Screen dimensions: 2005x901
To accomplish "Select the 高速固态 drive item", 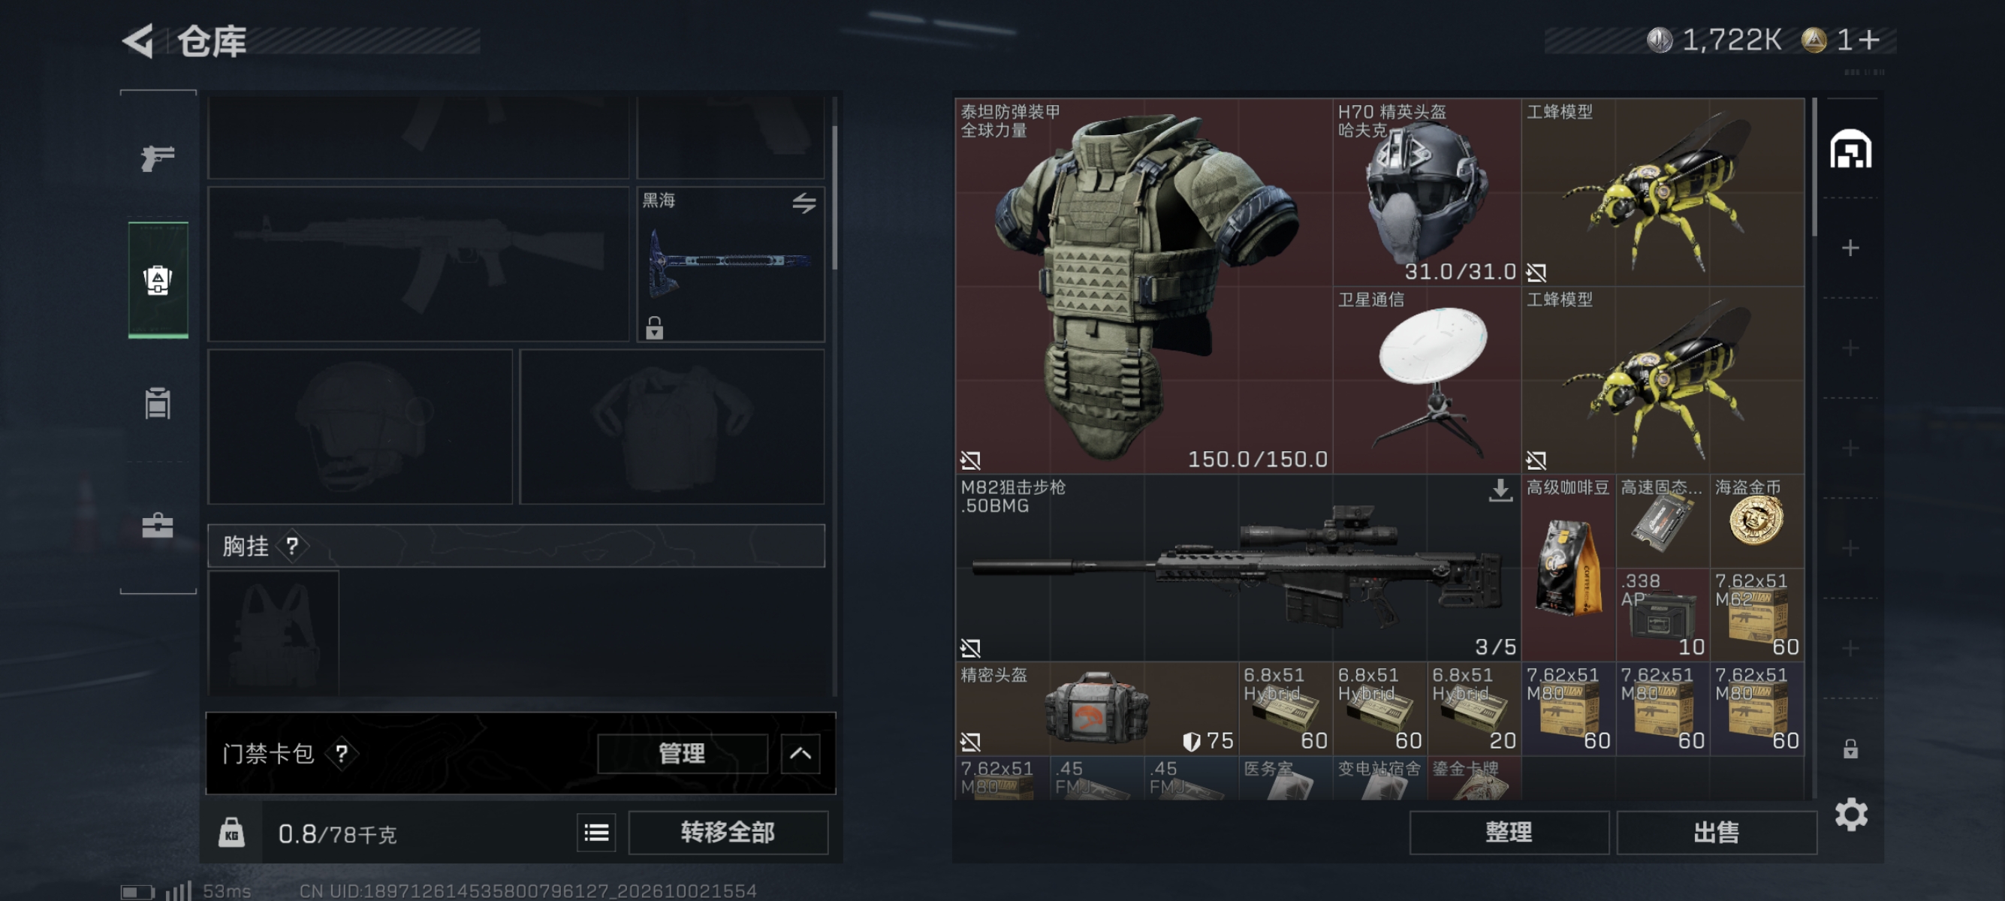I will coord(1663,521).
